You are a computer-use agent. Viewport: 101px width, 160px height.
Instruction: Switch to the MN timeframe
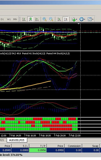point(15,19)
